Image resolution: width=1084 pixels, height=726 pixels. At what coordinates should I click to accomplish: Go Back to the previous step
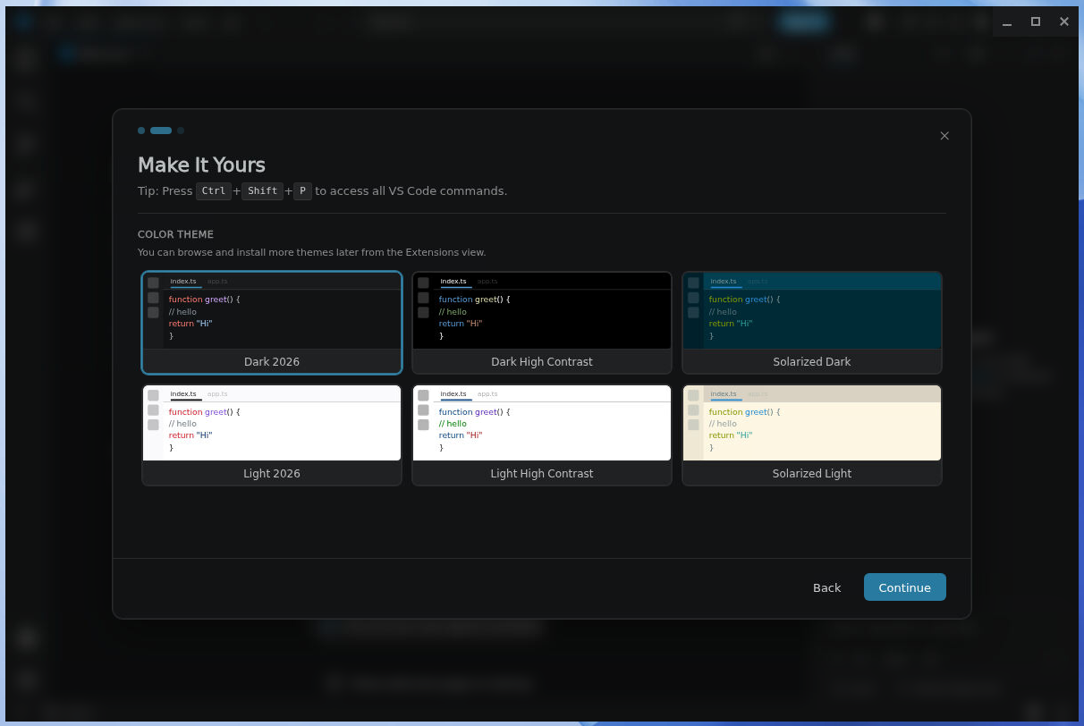pyautogui.click(x=826, y=587)
